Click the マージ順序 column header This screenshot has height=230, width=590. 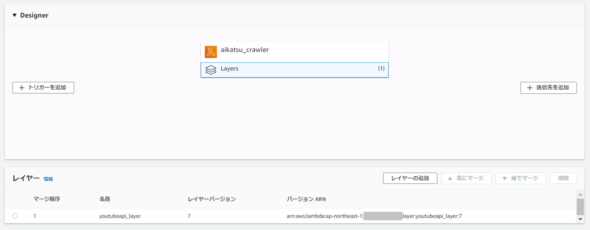(47, 199)
